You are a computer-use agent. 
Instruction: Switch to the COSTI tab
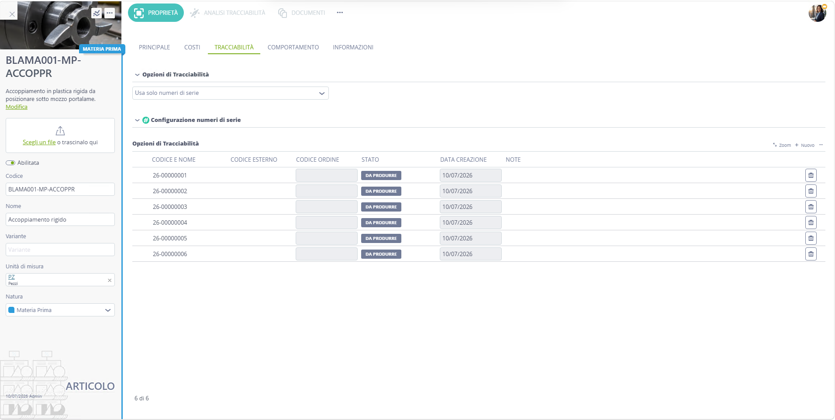click(x=192, y=47)
